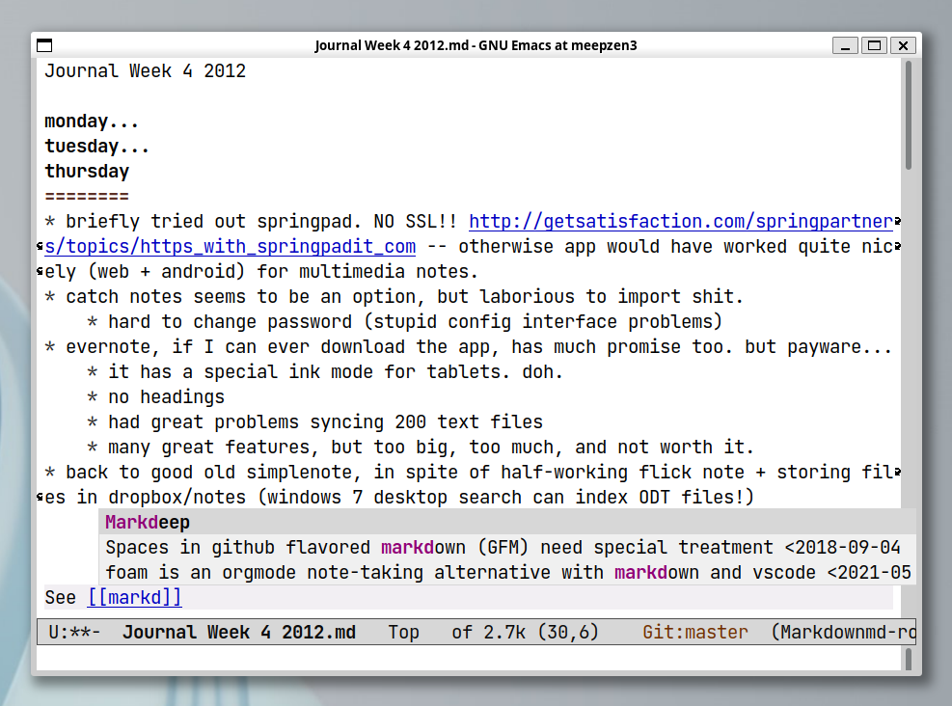952x706 pixels.
Task: Click the main buffer vertical scrollbar thumb
Action: 908,114
